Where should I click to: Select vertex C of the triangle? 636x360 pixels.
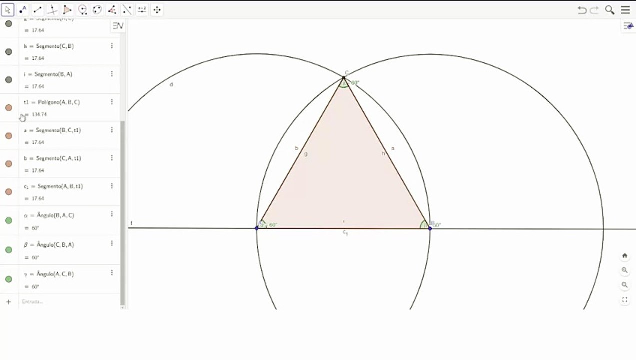pyautogui.click(x=344, y=77)
